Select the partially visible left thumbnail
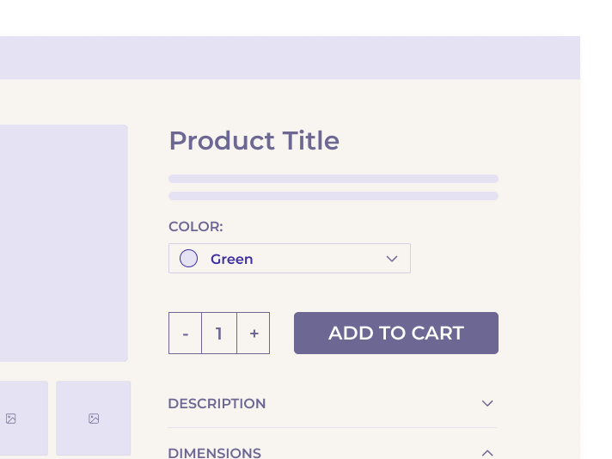Screen dimensions: 612x459 coord(22,418)
